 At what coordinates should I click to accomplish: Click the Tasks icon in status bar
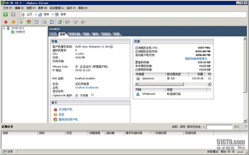coord(5,152)
